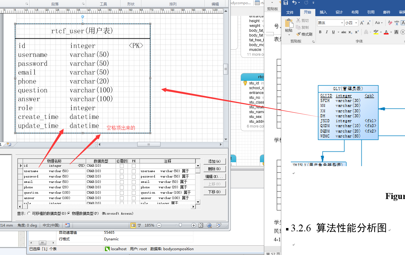The image size is (405, 255).
Task: Open Word 文件 file tab
Action: point(290,12)
